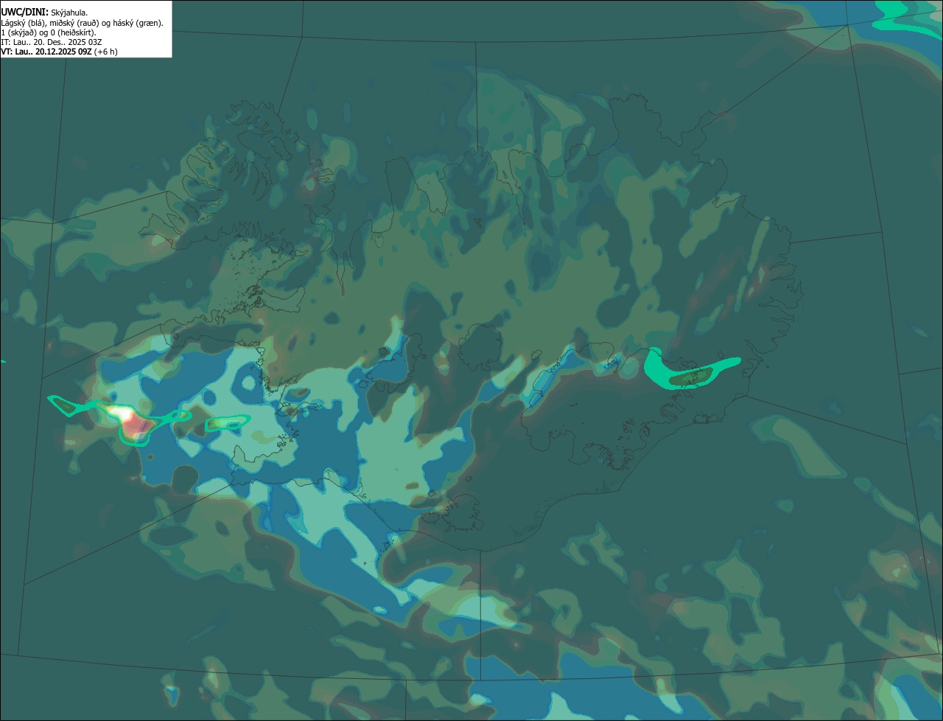Select the 'IT: Lau.. 20. Des.. 2025 03Z' line
The image size is (943, 721).
(52, 42)
